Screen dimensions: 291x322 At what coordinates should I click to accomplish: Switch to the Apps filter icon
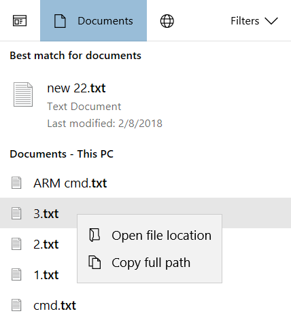click(x=20, y=21)
